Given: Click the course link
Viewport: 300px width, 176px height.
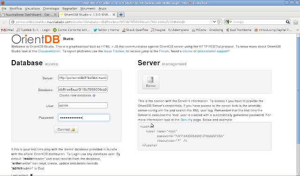Looking at the screenshot, I should [x=187, y=51].
